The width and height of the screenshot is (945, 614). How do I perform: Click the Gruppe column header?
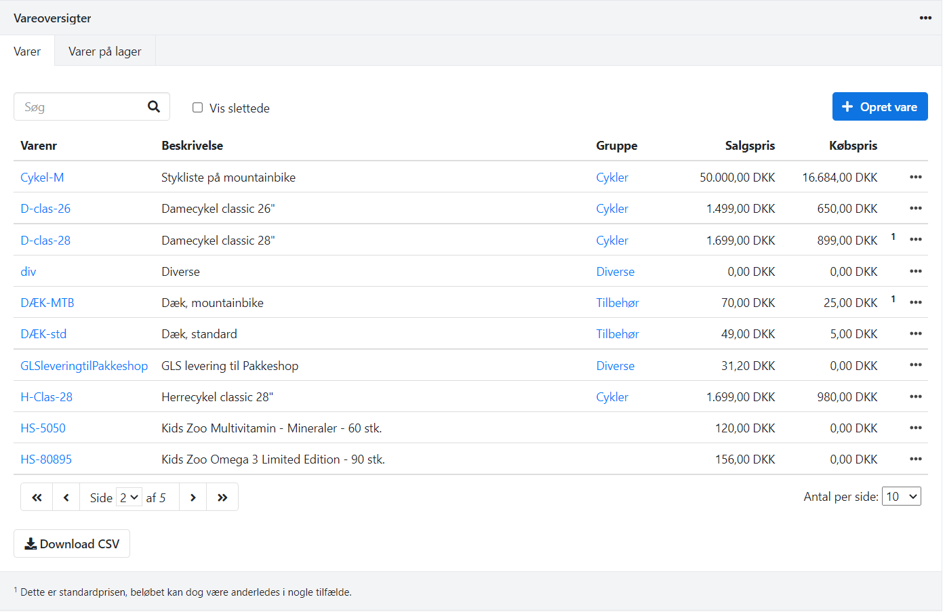click(616, 146)
